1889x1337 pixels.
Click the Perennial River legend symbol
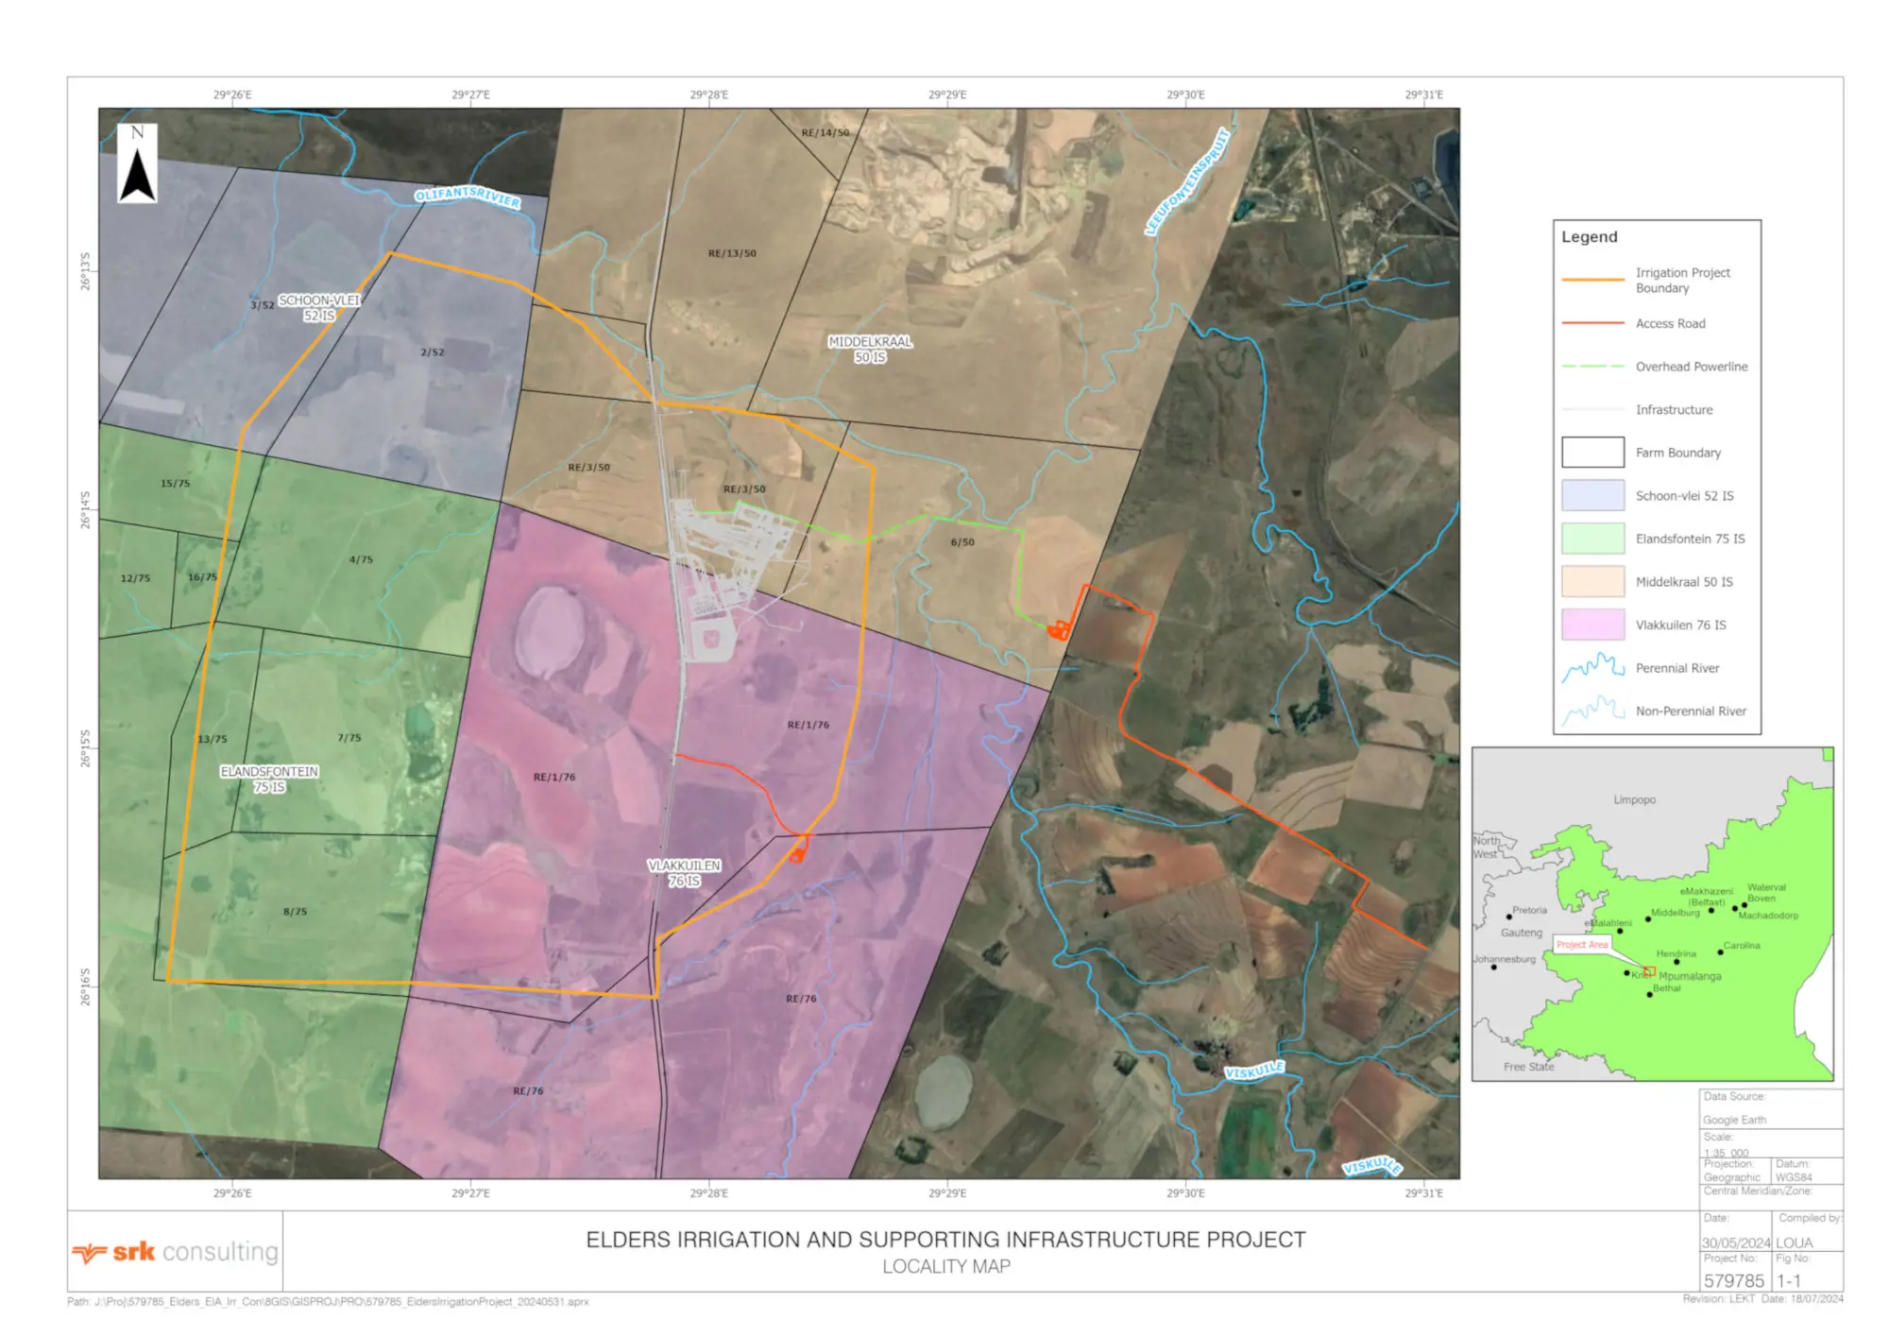pyautogui.click(x=1592, y=668)
